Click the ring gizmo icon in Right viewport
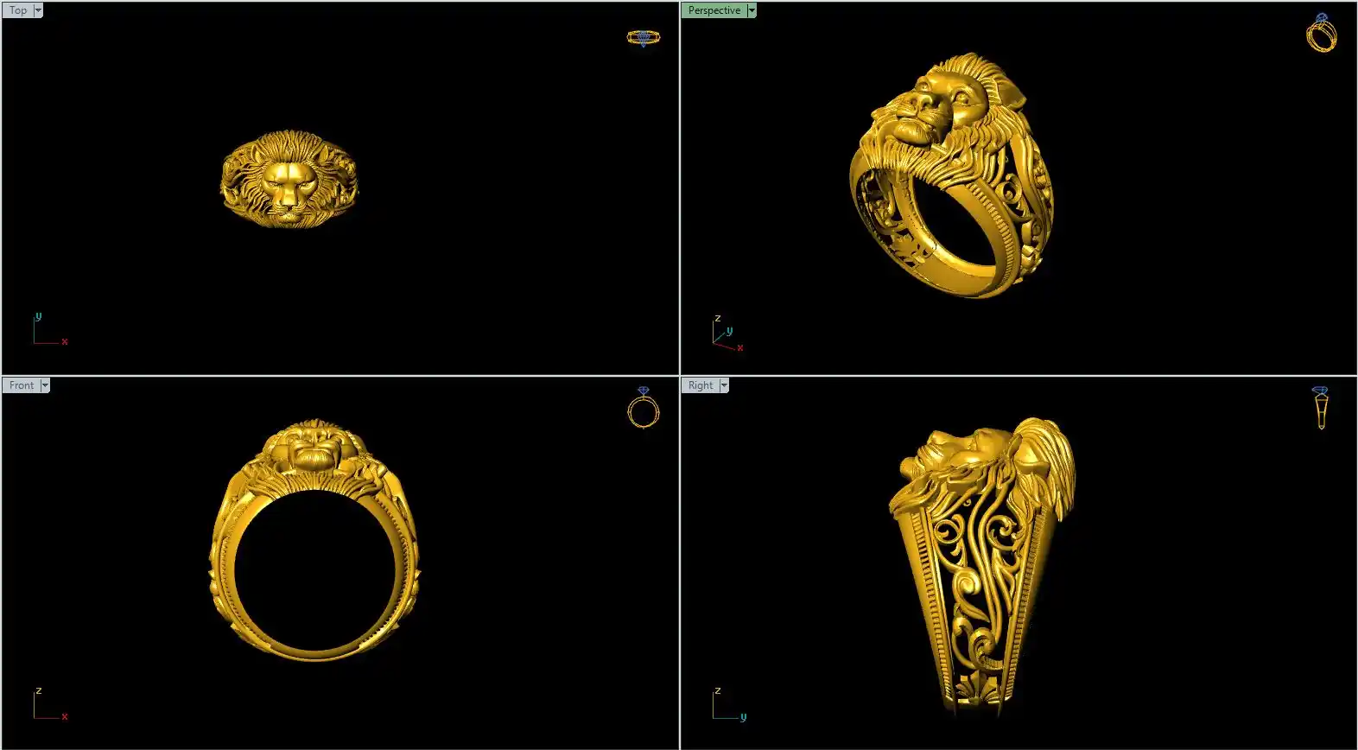The height and width of the screenshot is (750, 1358). pos(1321,408)
